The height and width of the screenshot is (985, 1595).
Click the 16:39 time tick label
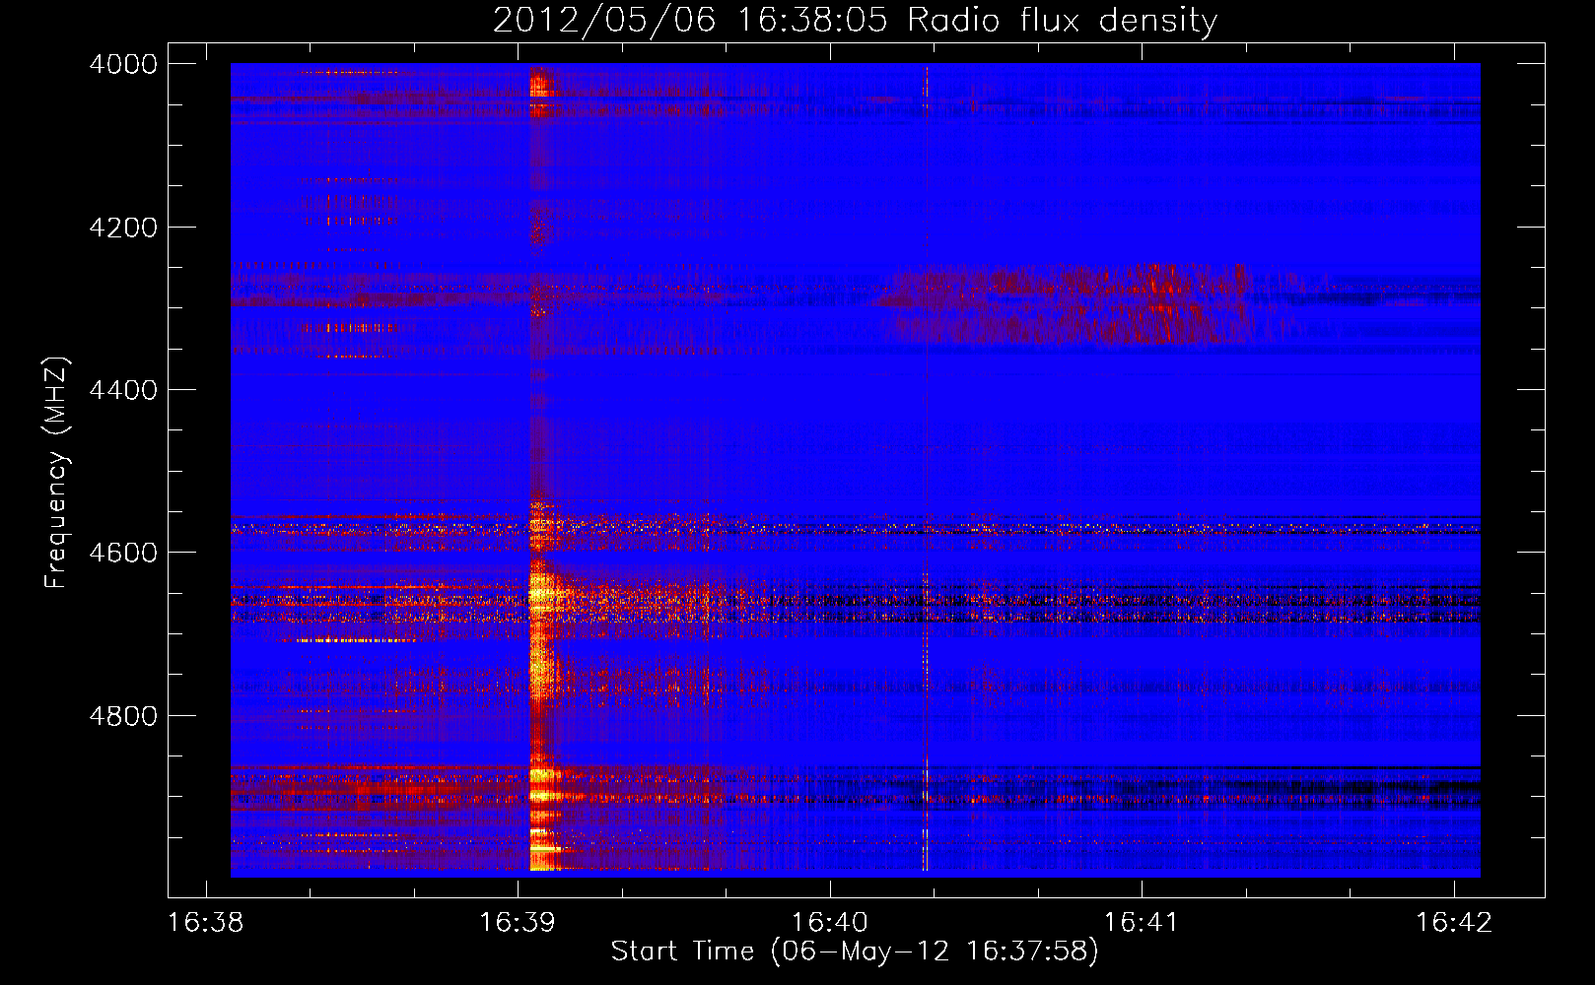pyautogui.click(x=518, y=923)
